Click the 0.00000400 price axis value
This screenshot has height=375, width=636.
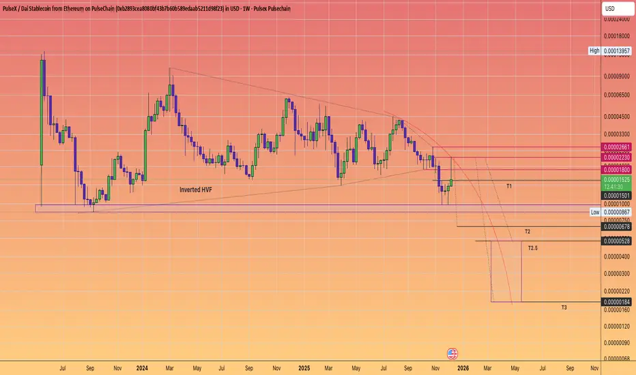click(616, 256)
